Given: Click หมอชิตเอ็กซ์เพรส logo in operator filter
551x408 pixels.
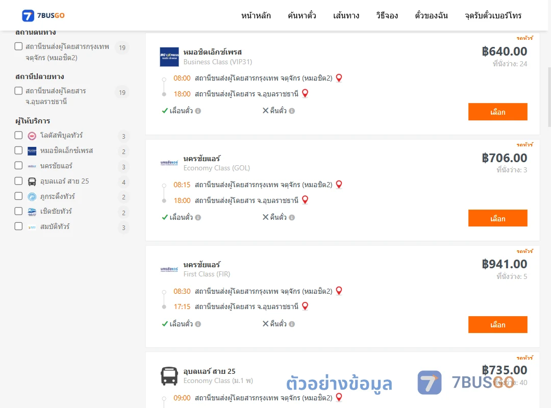Looking at the screenshot, I should pos(32,151).
